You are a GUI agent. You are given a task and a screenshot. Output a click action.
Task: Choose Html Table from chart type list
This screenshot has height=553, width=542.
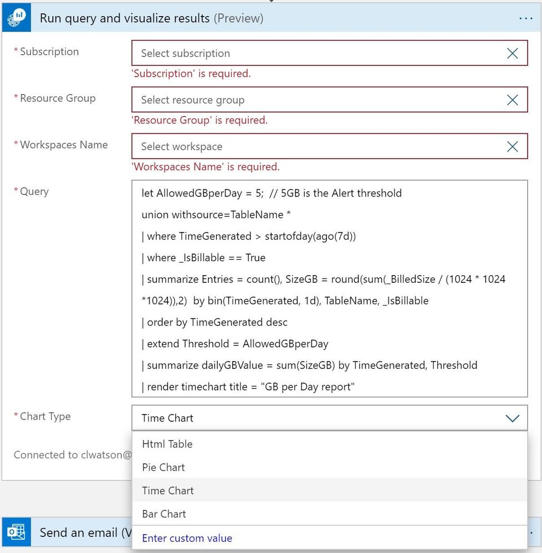(329, 443)
